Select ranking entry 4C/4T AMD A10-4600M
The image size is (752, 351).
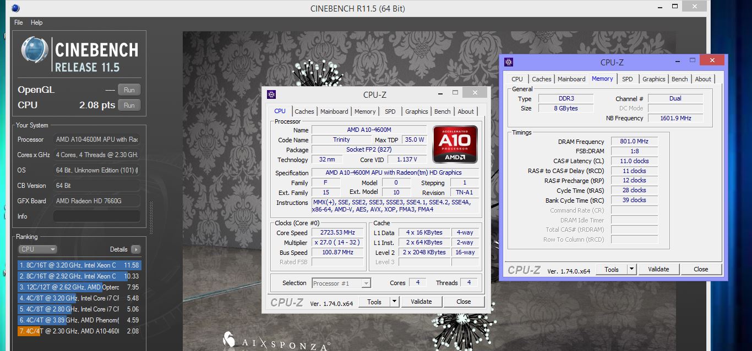tap(79, 331)
